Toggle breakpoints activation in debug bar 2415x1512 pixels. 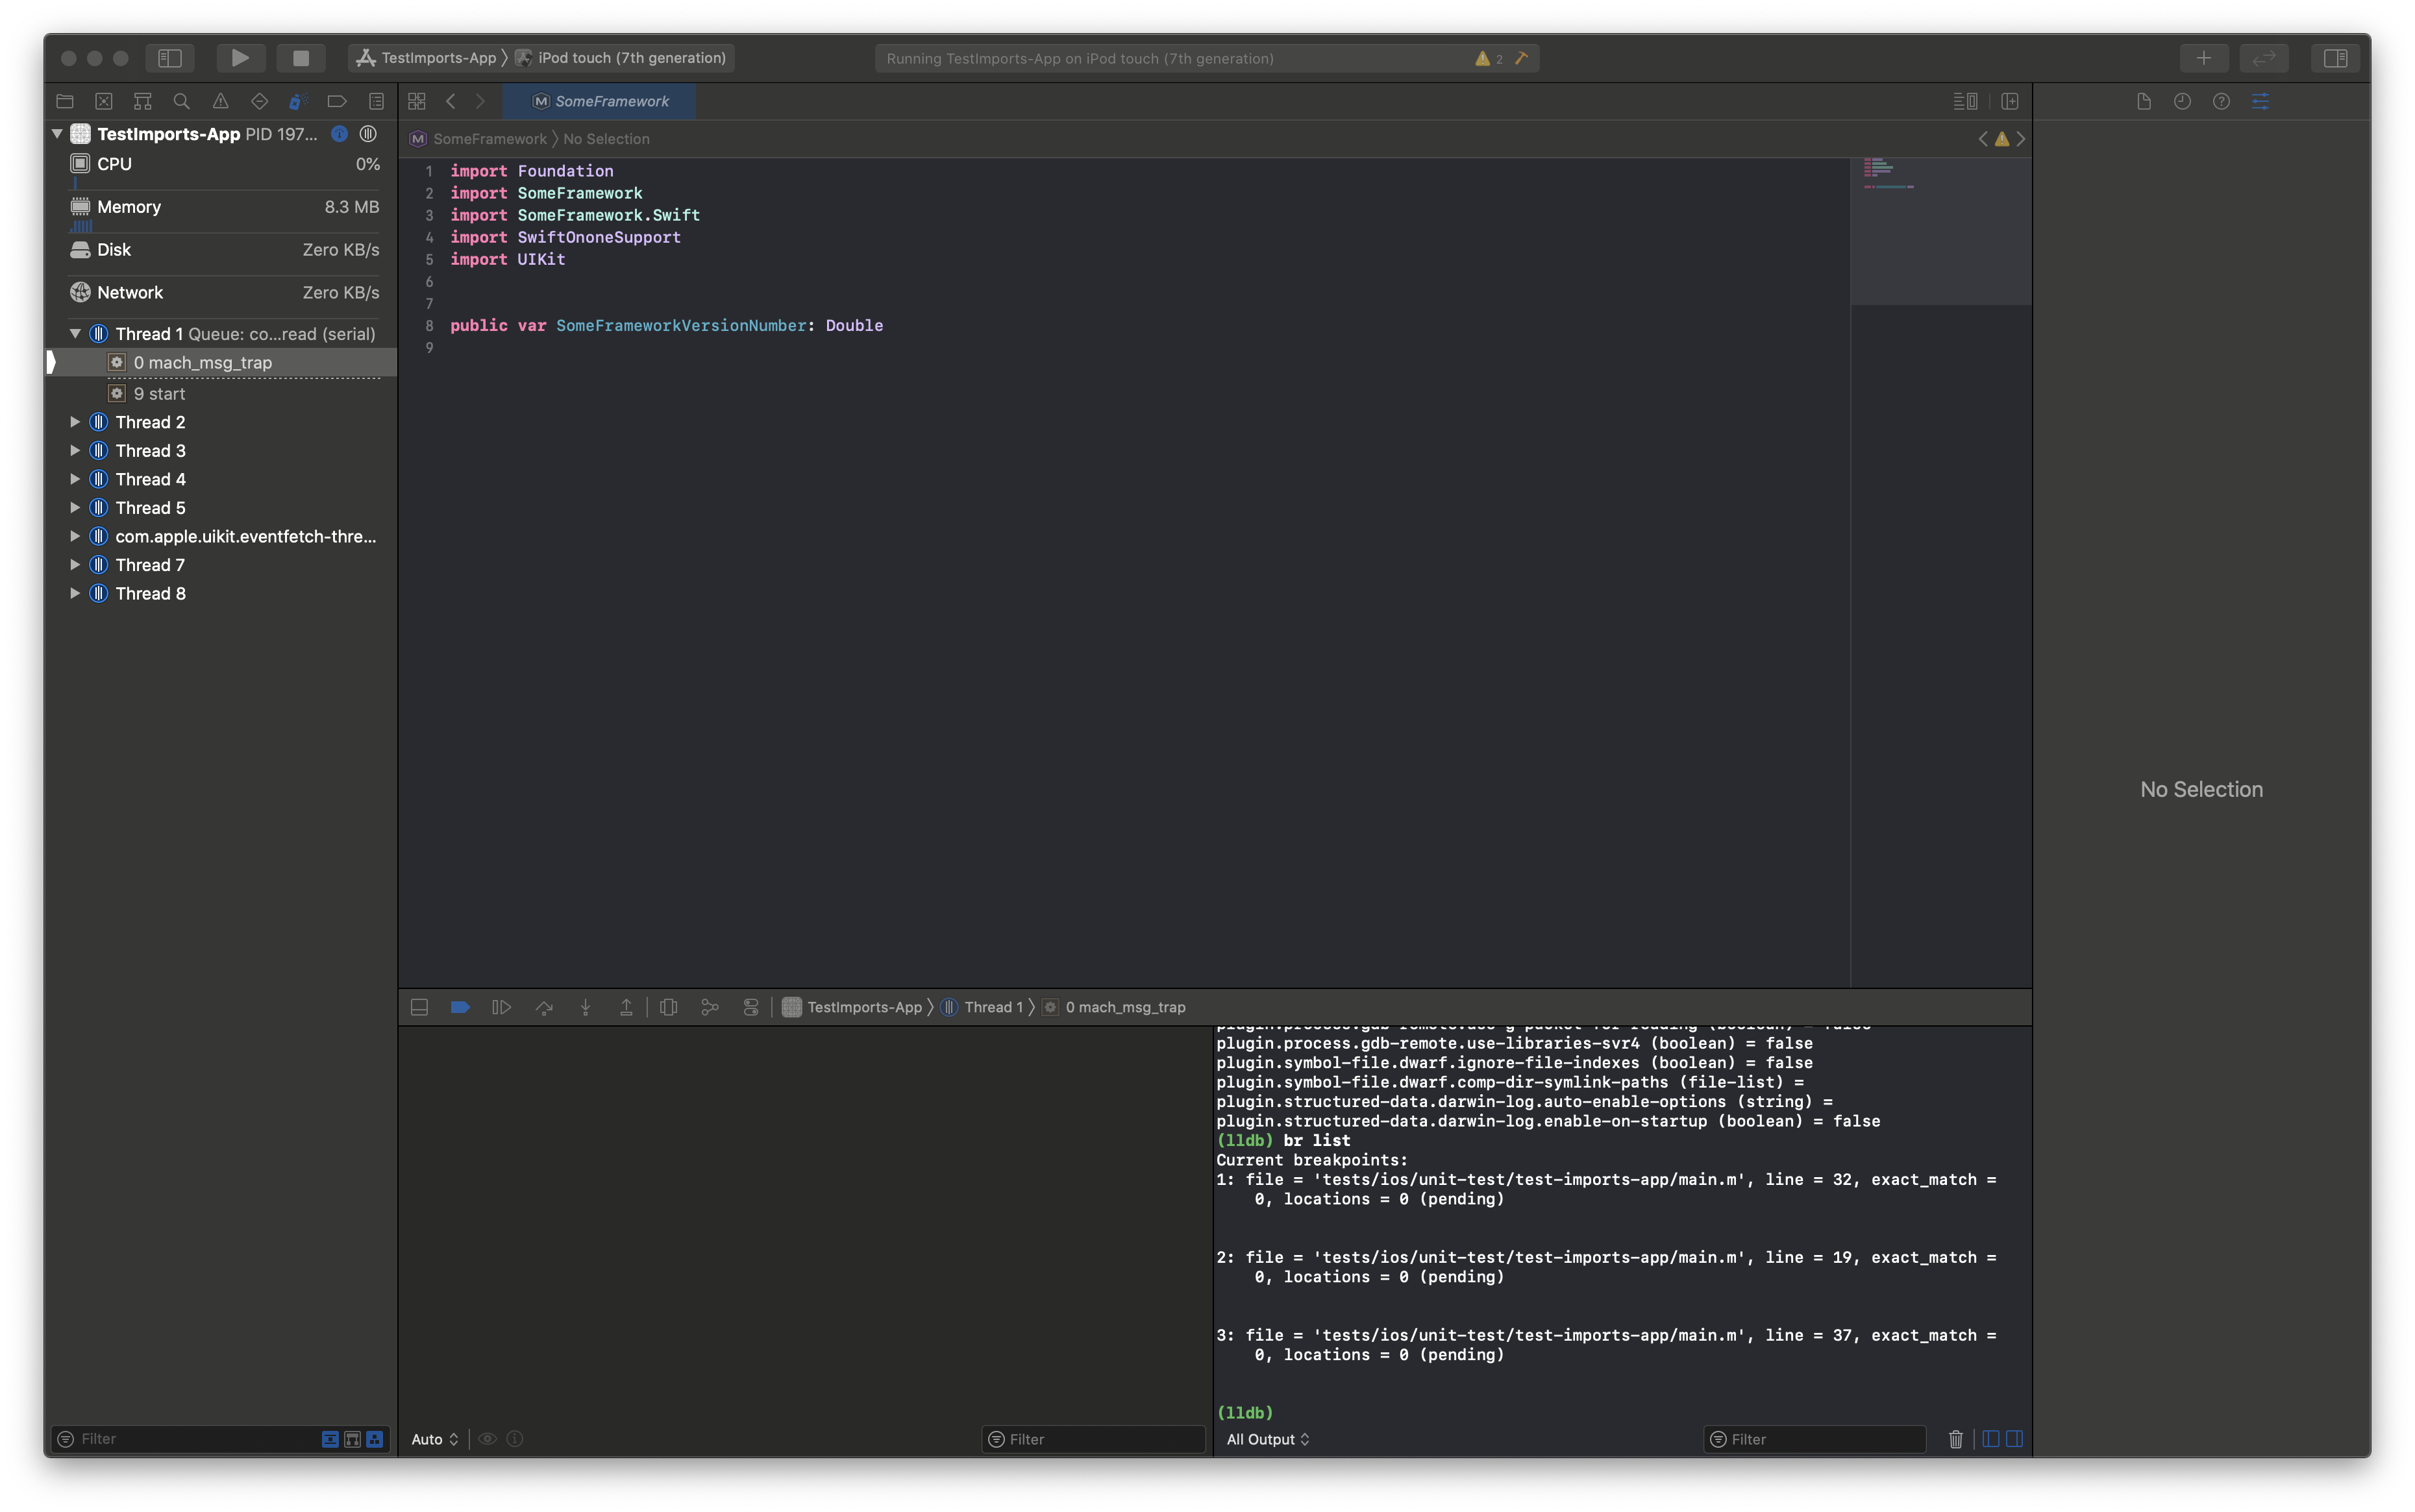(460, 1007)
